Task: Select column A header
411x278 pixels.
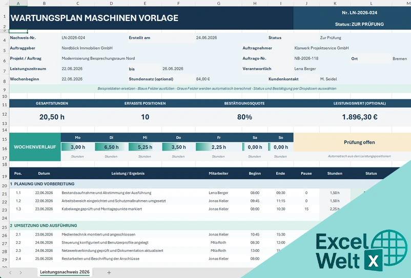Action: point(18,3)
